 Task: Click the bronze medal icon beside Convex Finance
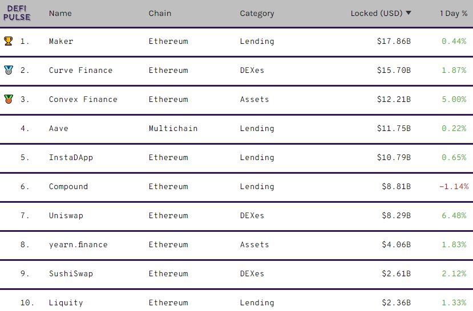[x=8, y=99]
